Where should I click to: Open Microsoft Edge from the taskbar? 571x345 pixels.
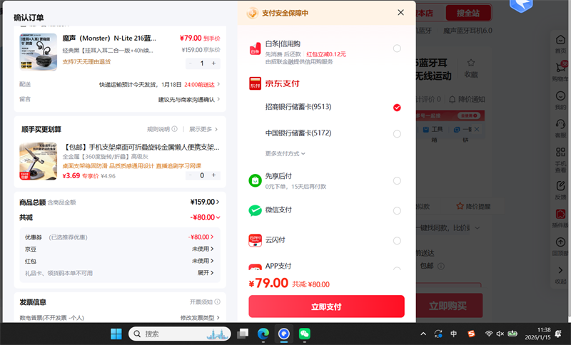(x=263, y=334)
